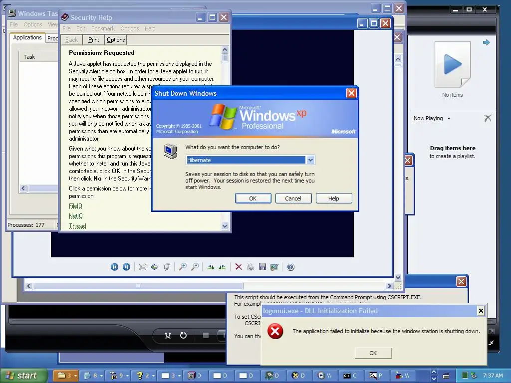The width and height of the screenshot is (511, 383).
Task: Clear the Now Playing list pane
Action: tap(488, 118)
